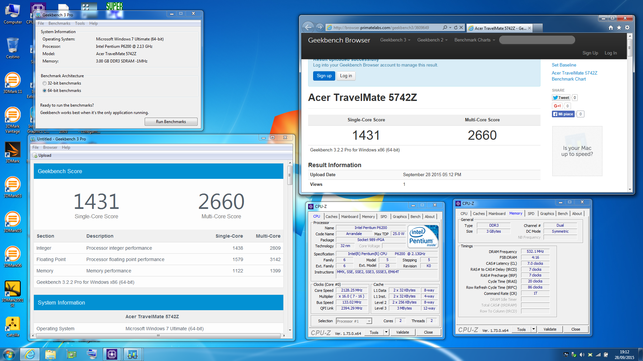Open Acer TravelMate 5742Z Benchmark Chart link
Screen dimensions: 643x361
coord(574,76)
